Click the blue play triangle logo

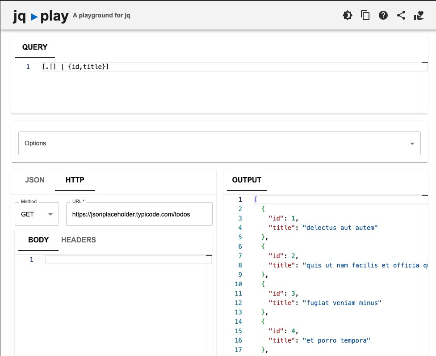click(x=34, y=17)
